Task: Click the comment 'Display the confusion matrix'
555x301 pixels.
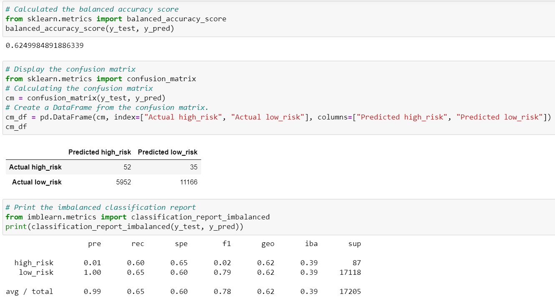Action: point(71,69)
